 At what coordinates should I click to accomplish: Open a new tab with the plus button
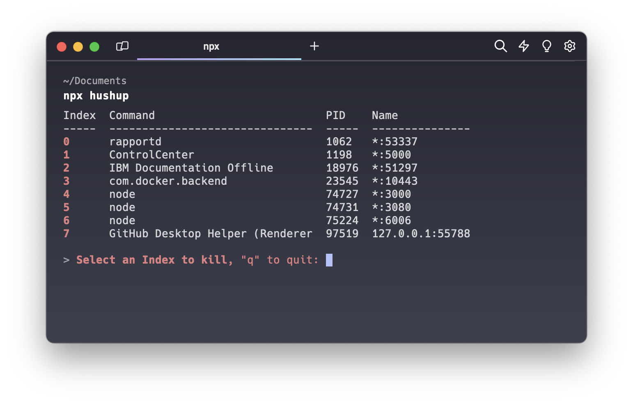[314, 46]
